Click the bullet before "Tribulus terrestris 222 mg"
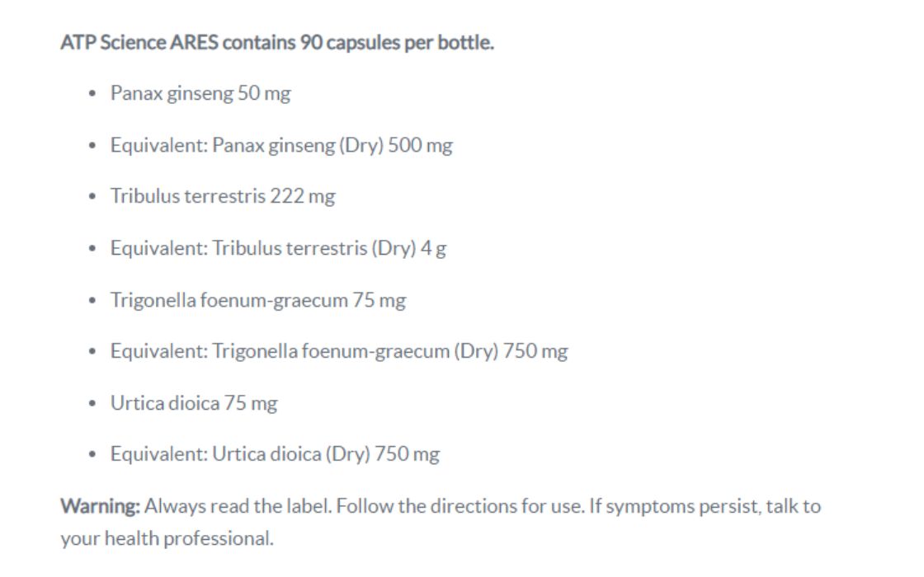 click(x=93, y=198)
